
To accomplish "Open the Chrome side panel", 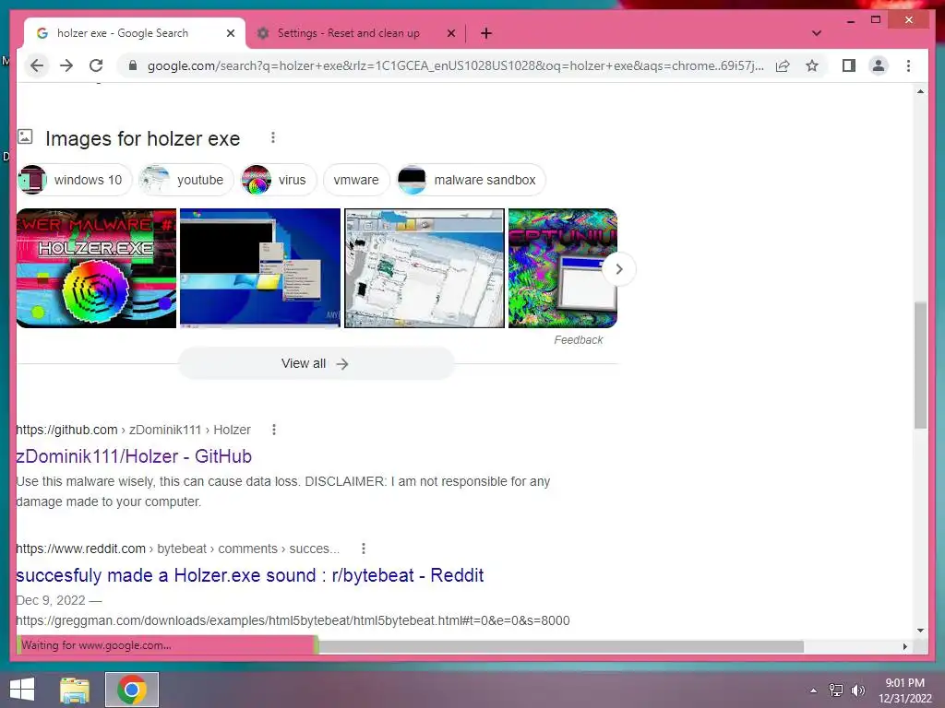I will tap(849, 65).
